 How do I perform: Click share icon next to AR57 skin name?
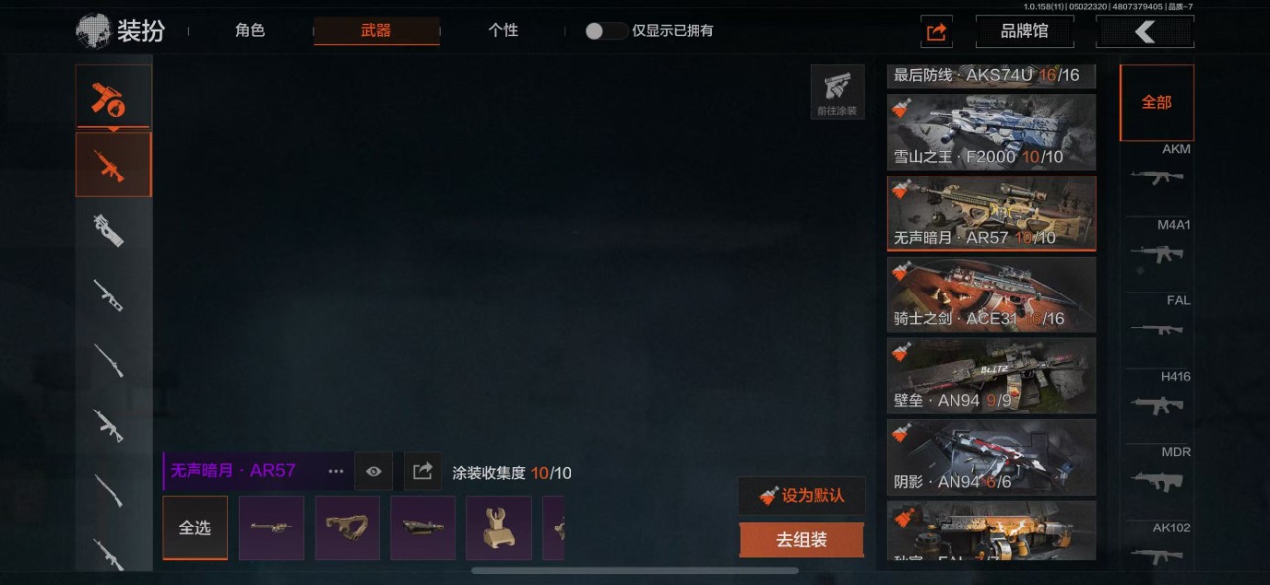tap(422, 471)
